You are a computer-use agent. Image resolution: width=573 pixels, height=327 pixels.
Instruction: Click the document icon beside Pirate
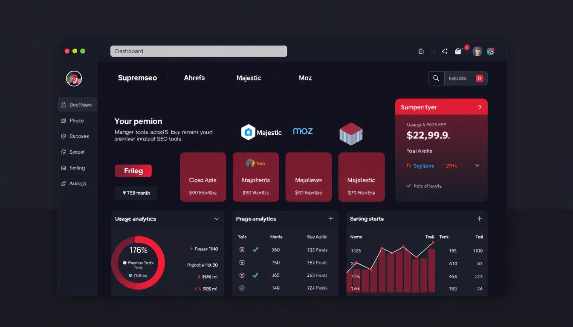(64, 120)
